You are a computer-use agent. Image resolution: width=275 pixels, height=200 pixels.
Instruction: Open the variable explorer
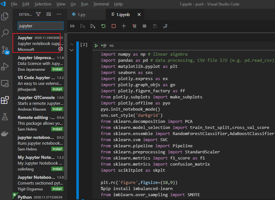pos(145,26)
